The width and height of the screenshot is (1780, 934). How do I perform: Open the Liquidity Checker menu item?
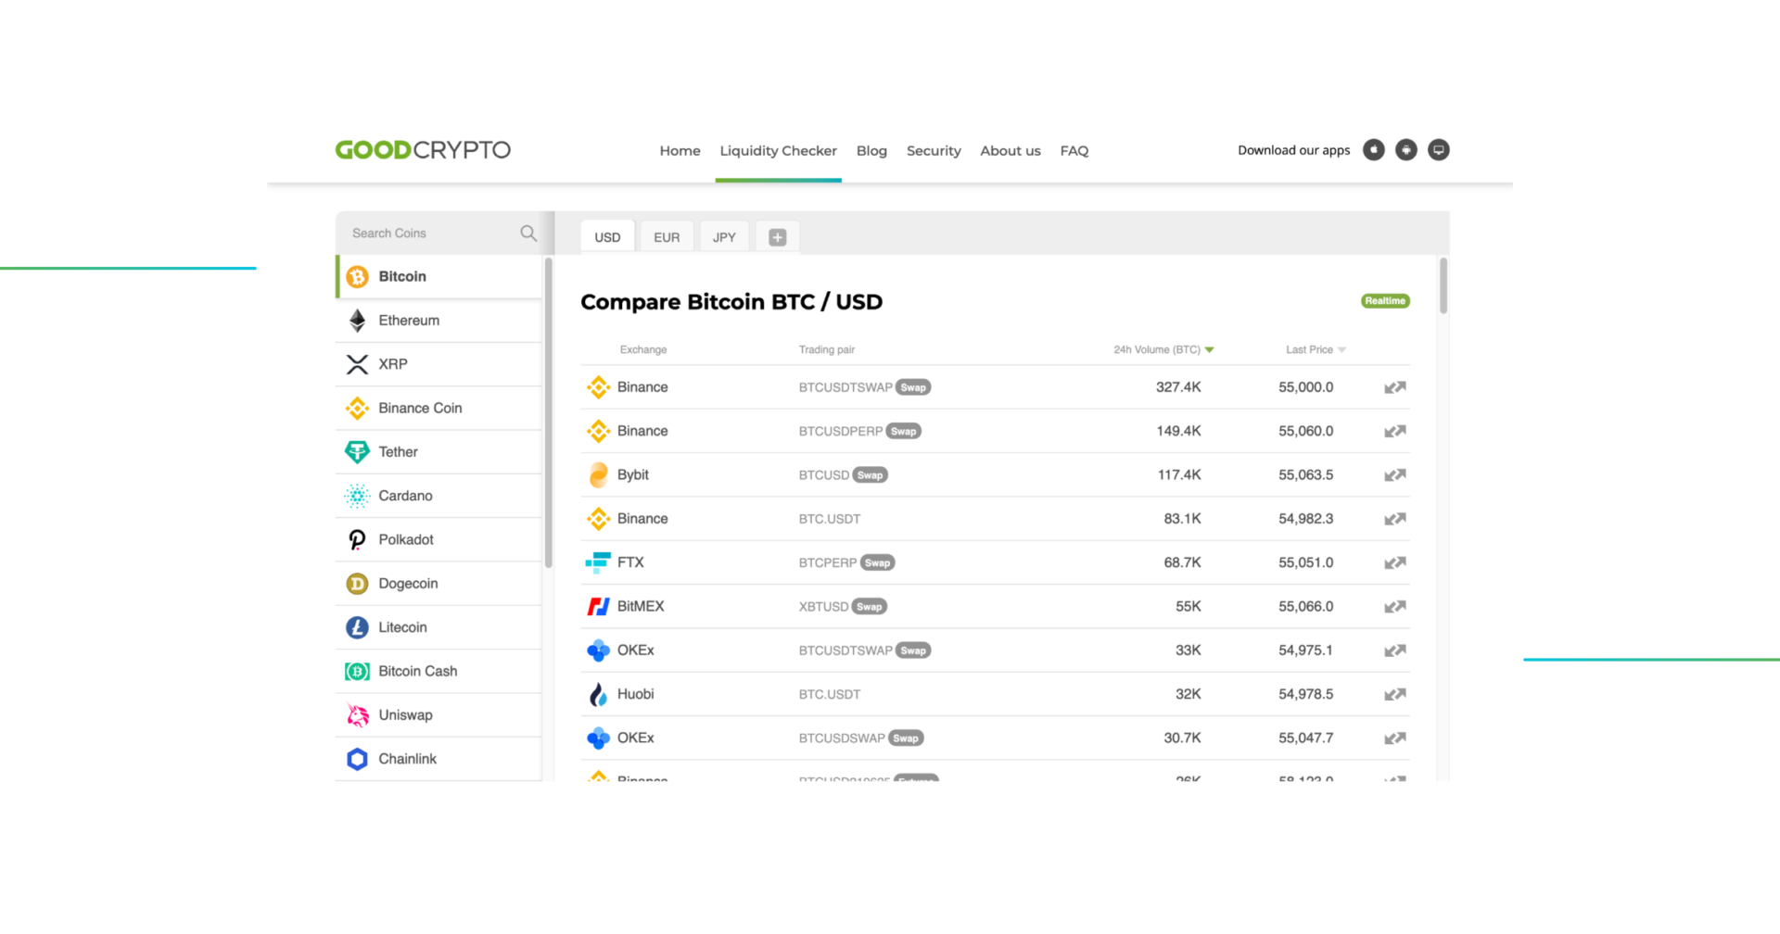click(778, 150)
